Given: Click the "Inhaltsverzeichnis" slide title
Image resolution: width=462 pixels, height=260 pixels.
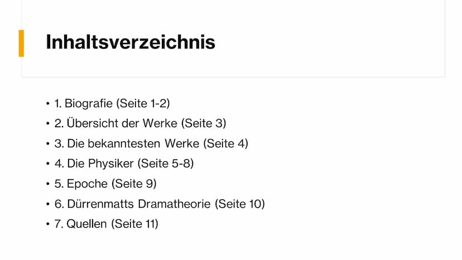Looking at the screenshot, I should coord(130,42).
